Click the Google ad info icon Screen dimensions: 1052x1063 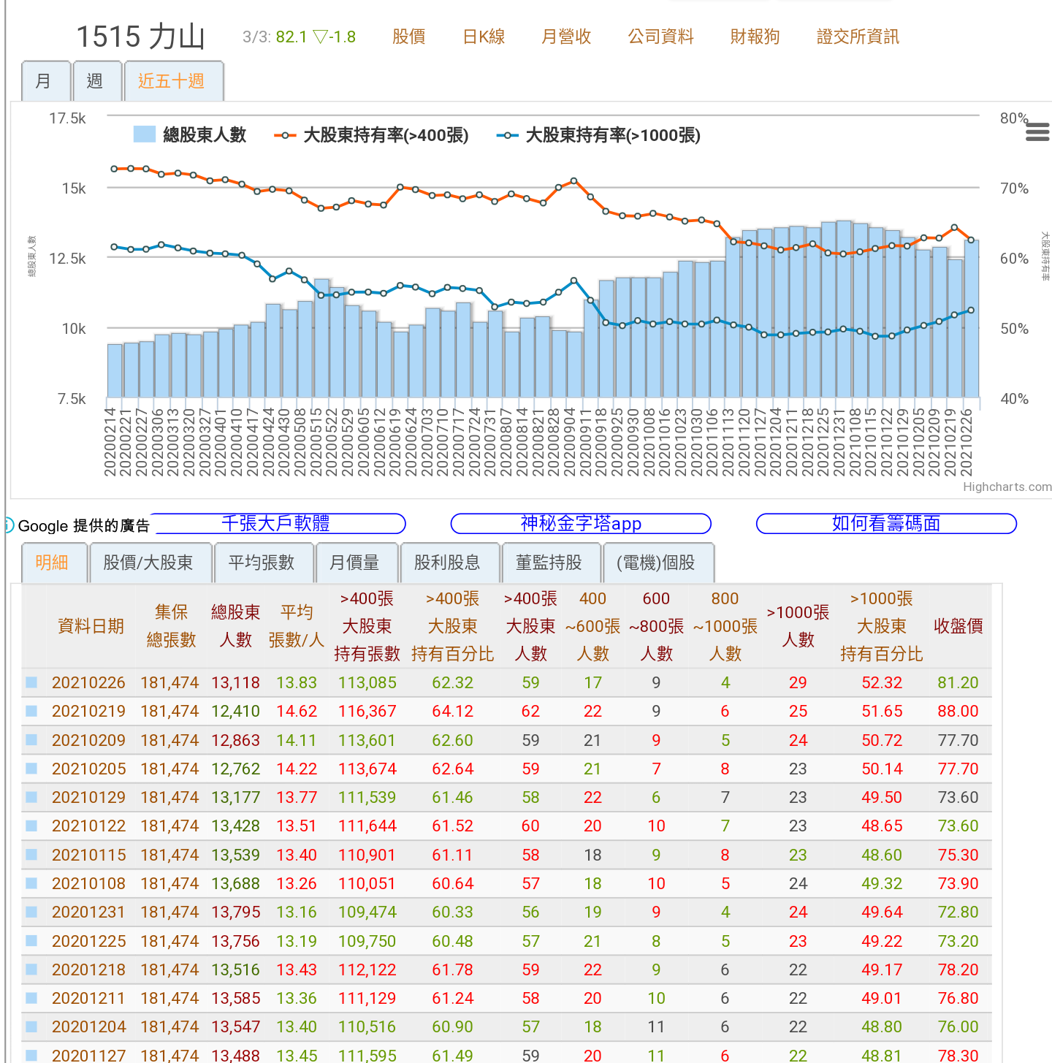8,525
